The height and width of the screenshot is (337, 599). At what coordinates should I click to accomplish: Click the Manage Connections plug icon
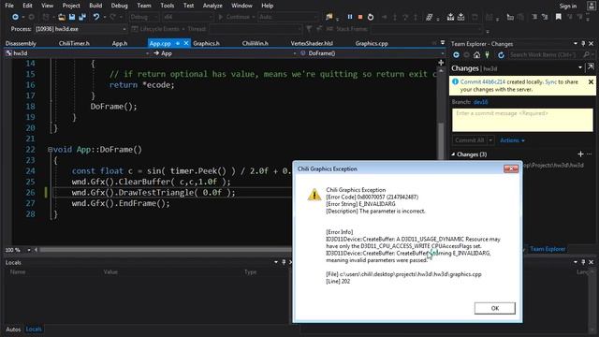[487, 55]
